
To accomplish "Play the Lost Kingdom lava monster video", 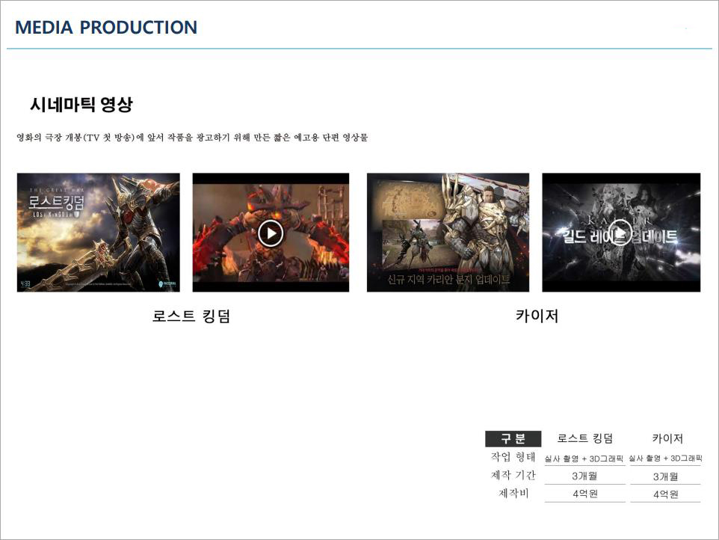I will coord(271,233).
